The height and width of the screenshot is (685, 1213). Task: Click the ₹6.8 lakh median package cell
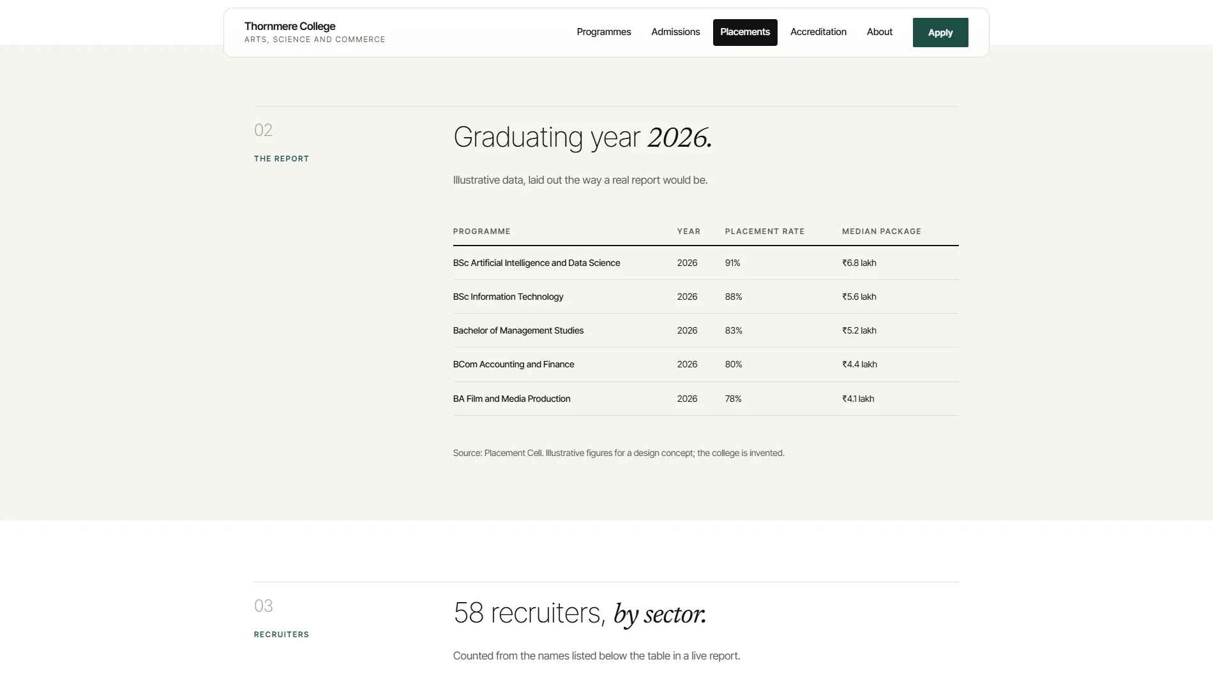click(859, 263)
